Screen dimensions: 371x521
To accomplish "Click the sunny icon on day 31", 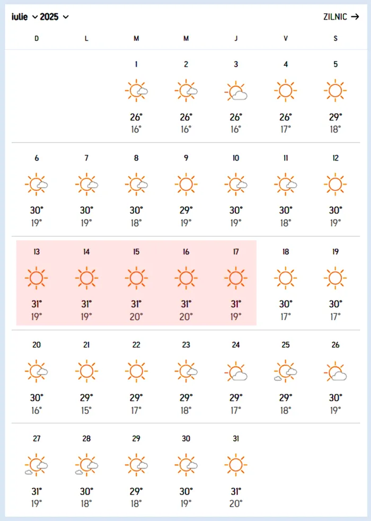I will [236, 465].
